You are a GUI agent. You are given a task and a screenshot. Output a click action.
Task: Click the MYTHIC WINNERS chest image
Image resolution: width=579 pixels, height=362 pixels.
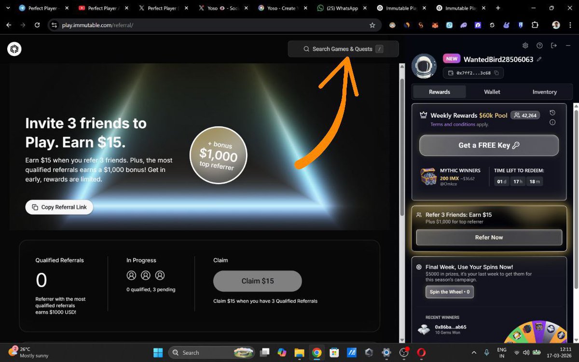(428, 177)
